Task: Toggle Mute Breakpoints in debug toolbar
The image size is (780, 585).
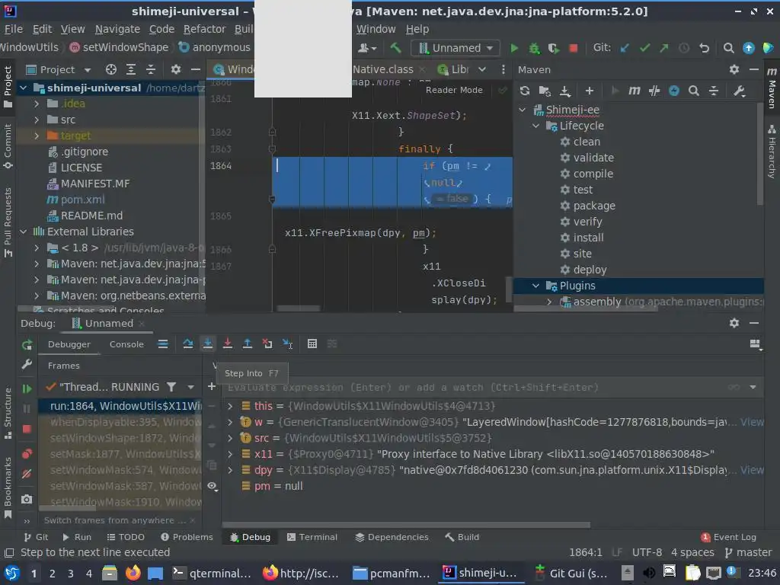Action: click(x=27, y=474)
